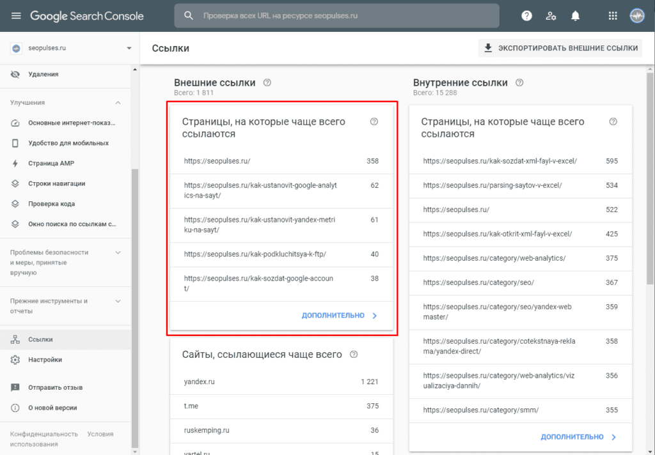Open the Google apps grid

613,16
